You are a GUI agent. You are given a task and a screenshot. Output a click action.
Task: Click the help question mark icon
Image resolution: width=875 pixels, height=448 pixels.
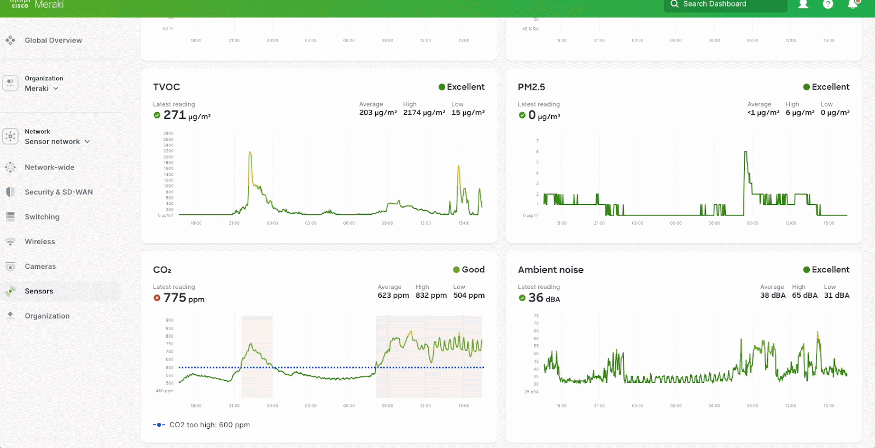point(828,4)
